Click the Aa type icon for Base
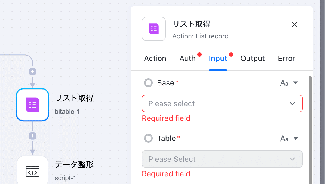Screen dimensions: 325x184 pyautogui.click(x=284, y=83)
